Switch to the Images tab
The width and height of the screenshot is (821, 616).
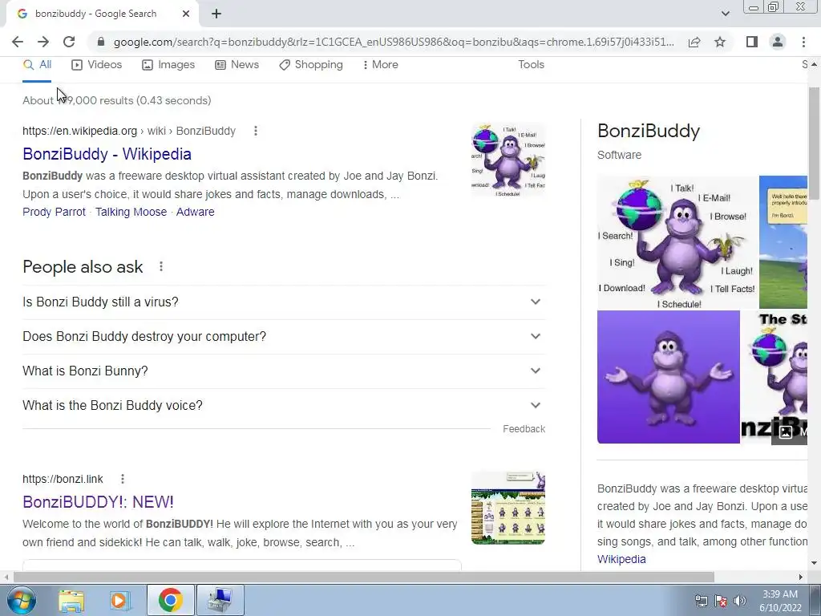point(168,64)
